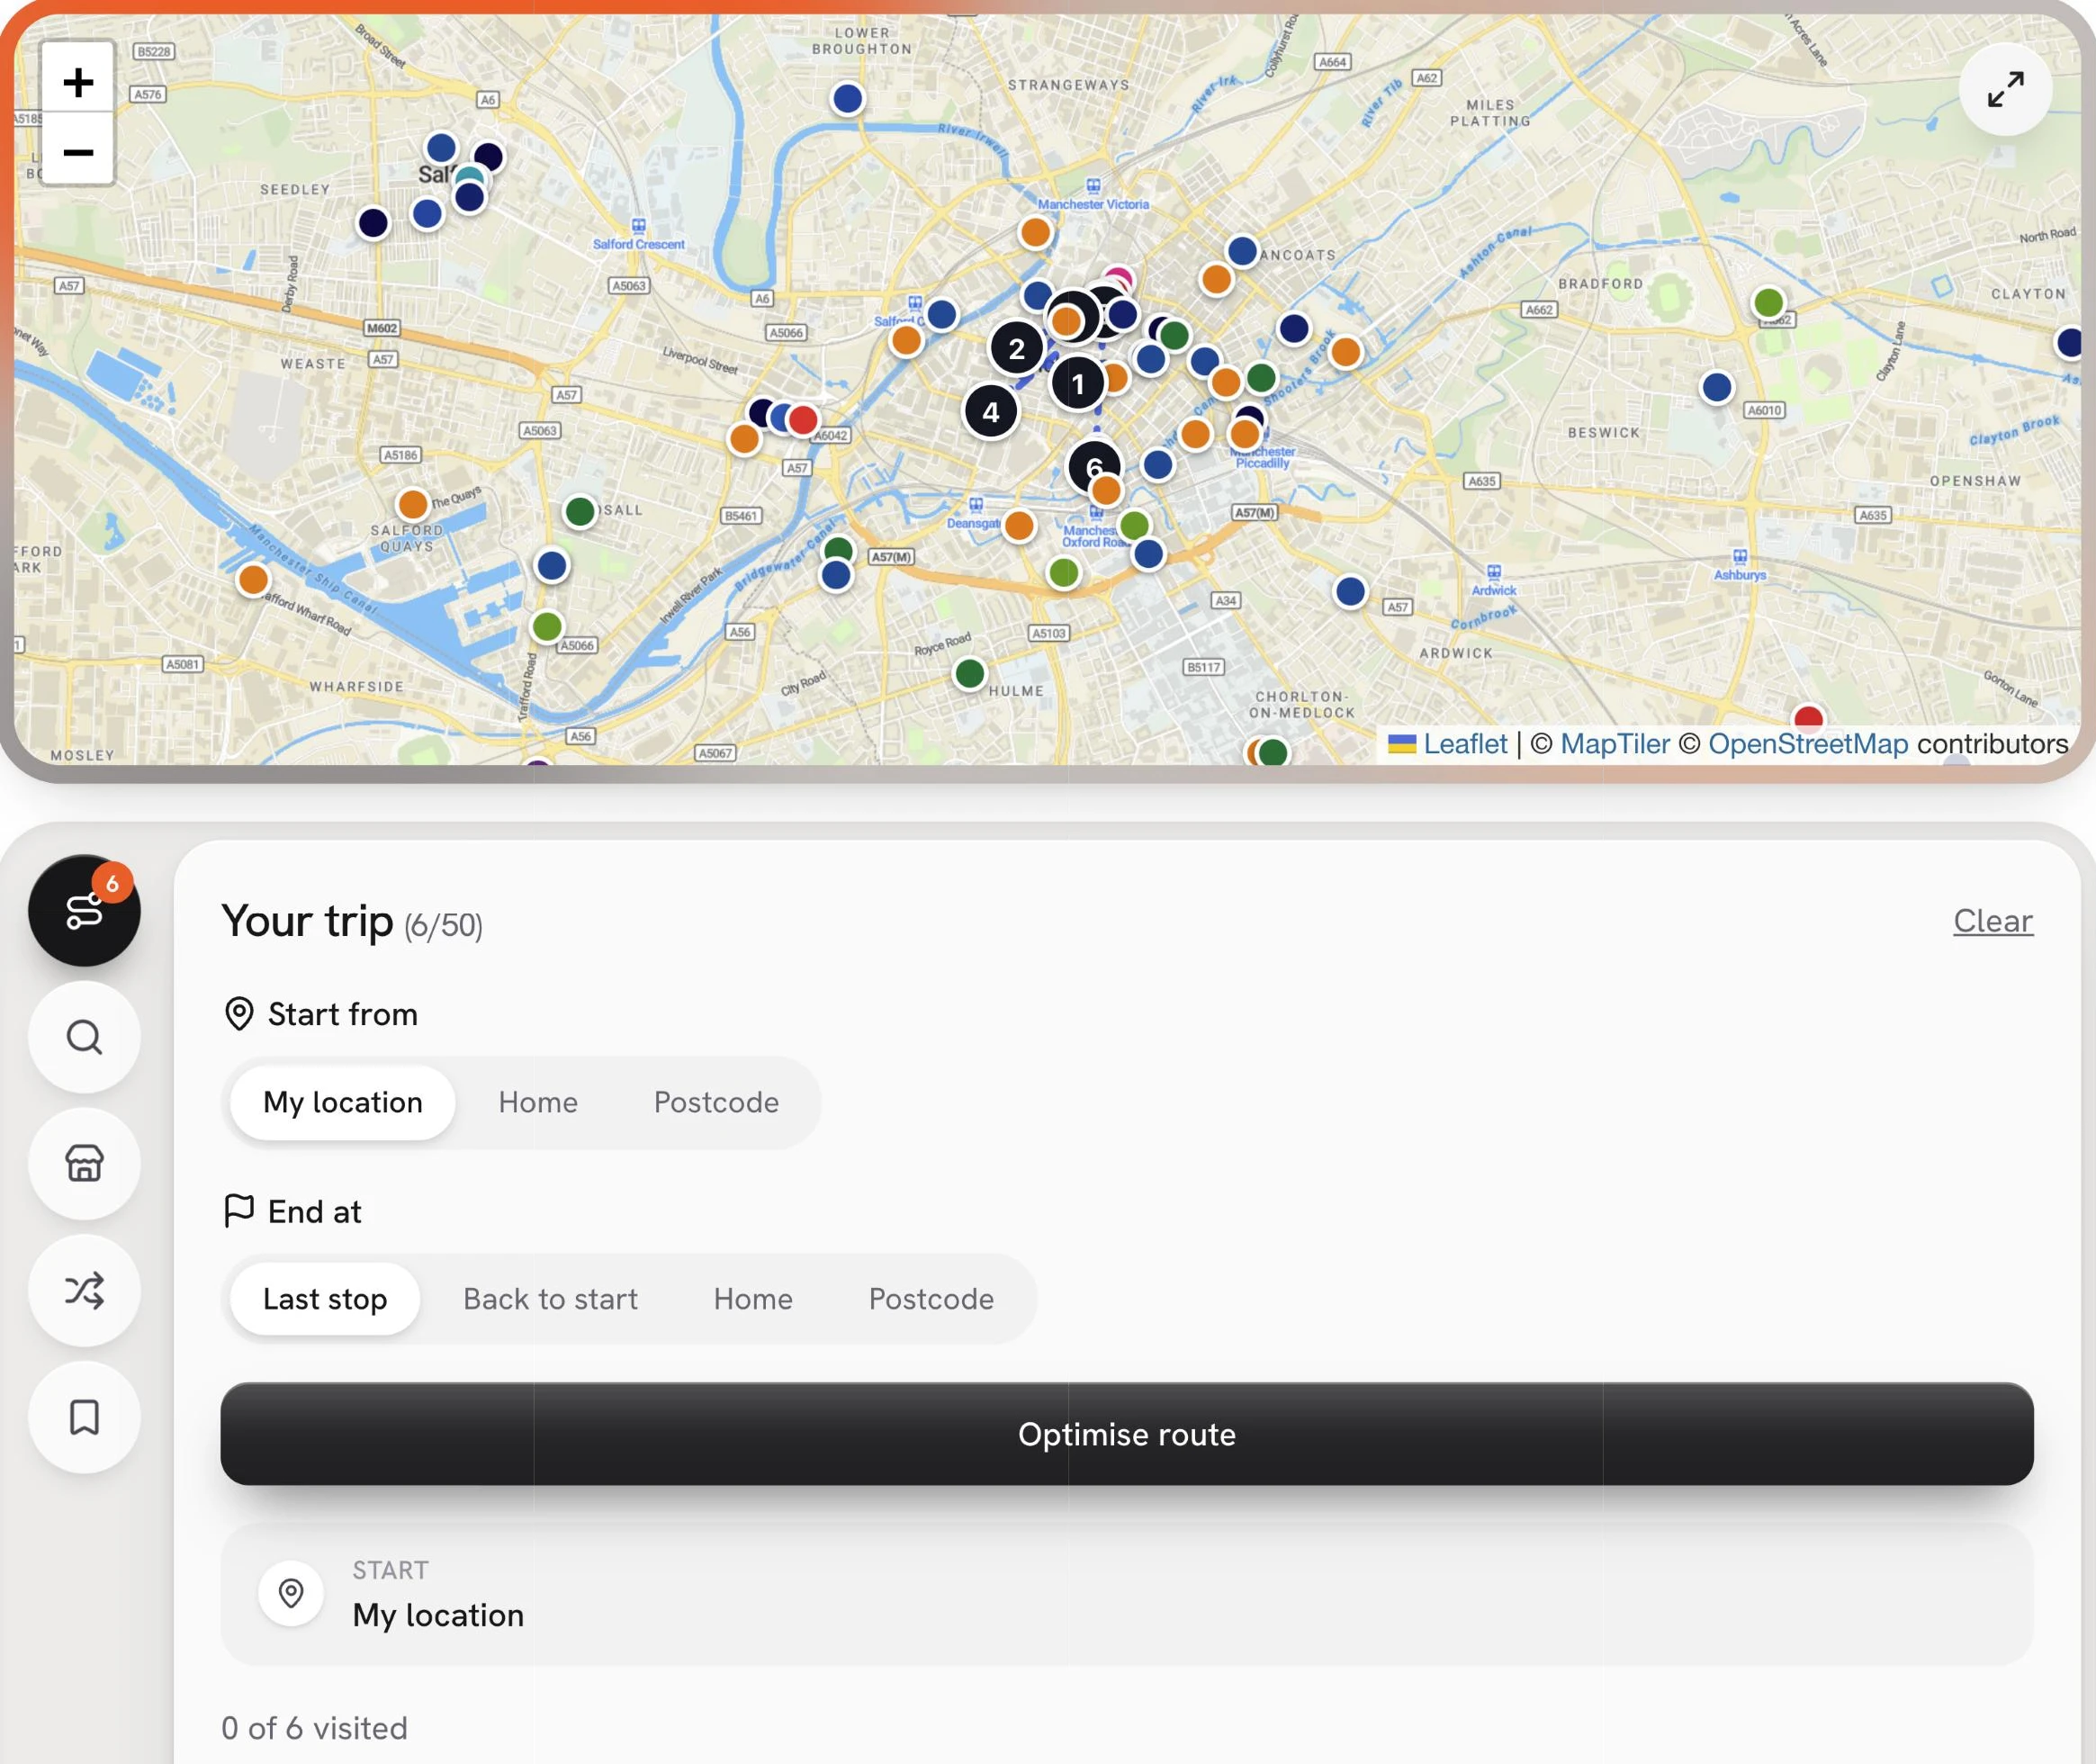This screenshot has width=2096, height=1764.
Task: Click map stop marker number 1
Action: point(1078,383)
